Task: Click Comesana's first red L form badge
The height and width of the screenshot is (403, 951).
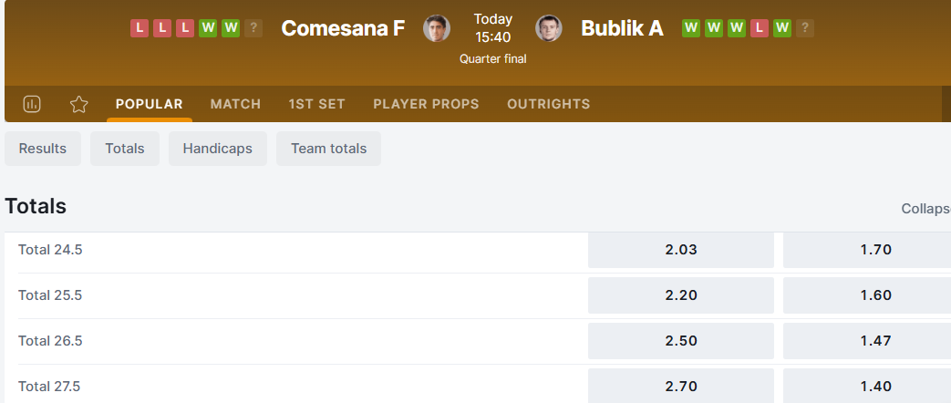Action: click(x=140, y=28)
